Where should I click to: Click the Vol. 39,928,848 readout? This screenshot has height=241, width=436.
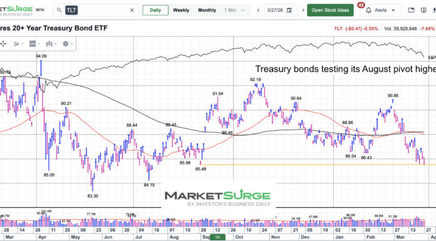point(400,29)
